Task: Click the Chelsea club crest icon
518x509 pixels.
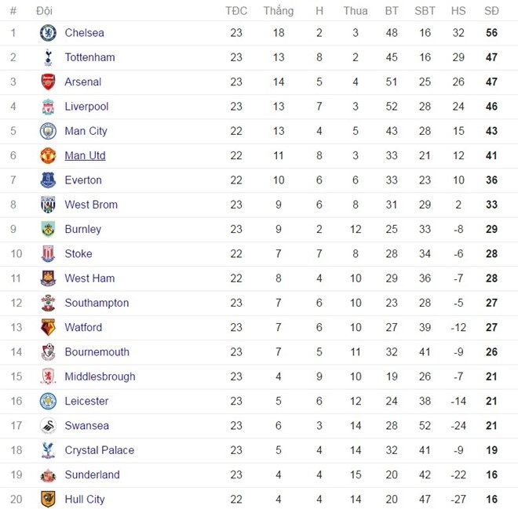Action: tap(49, 33)
